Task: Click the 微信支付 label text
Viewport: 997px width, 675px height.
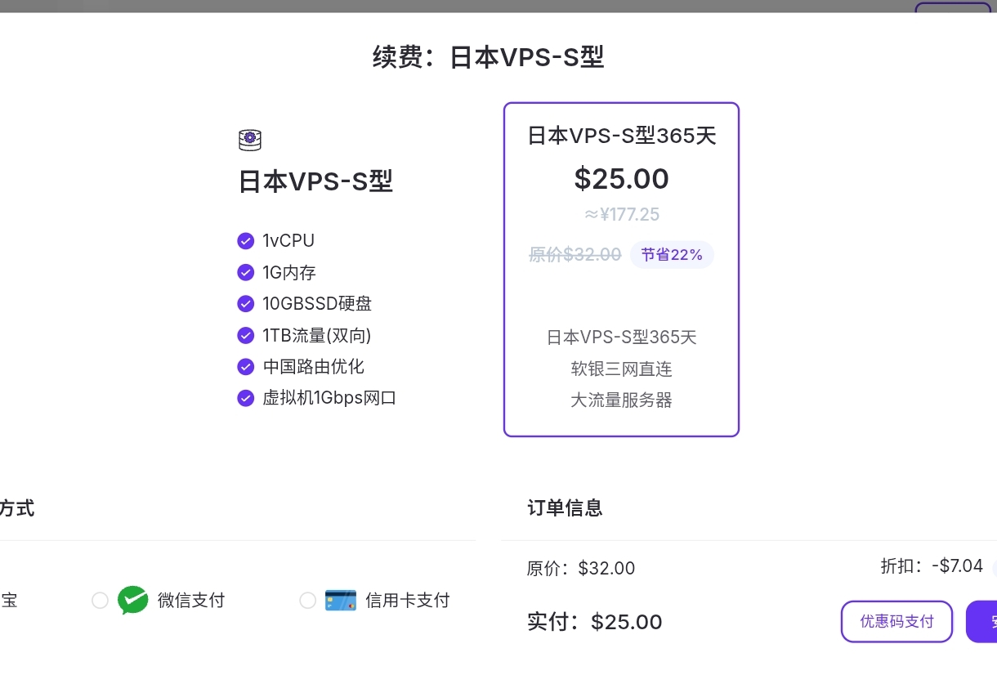Action: click(x=191, y=601)
